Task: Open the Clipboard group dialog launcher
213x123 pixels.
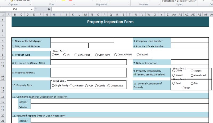Action: pos(30,5)
